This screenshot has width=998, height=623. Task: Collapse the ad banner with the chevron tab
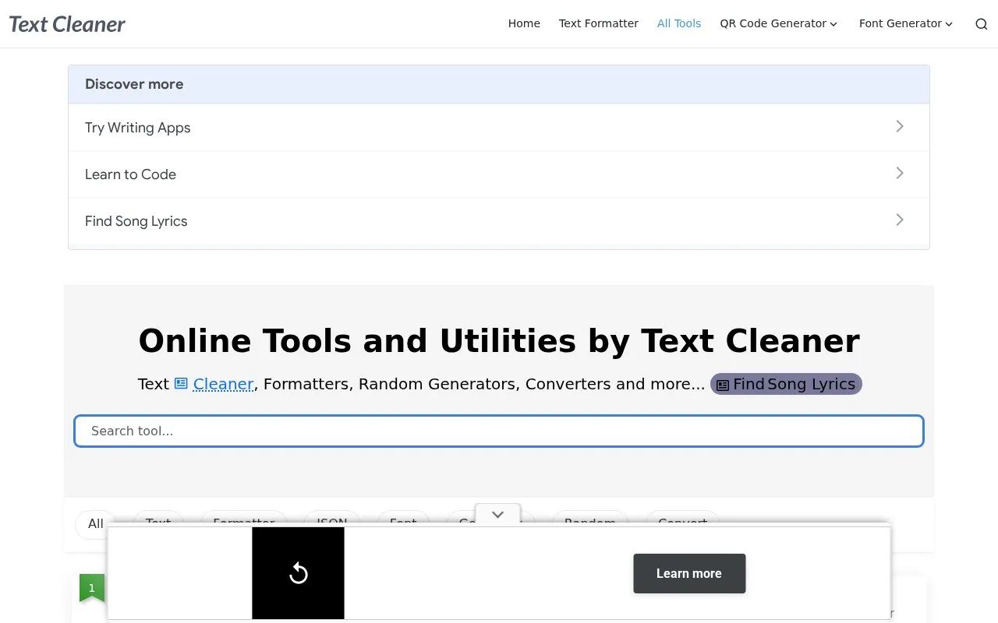tap(497, 515)
